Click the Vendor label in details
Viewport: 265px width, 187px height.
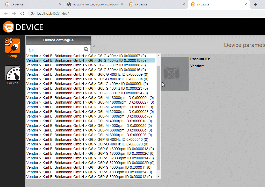[x=197, y=66]
